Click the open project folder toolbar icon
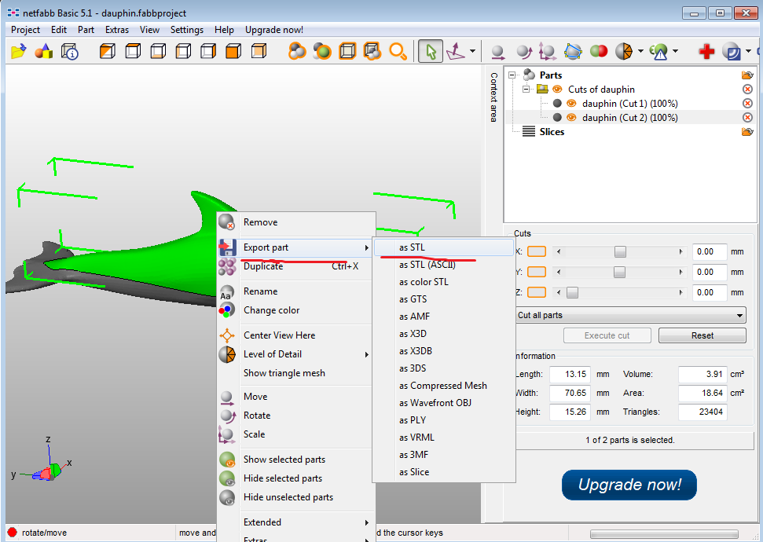The image size is (763, 542). pyautogui.click(x=19, y=51)
